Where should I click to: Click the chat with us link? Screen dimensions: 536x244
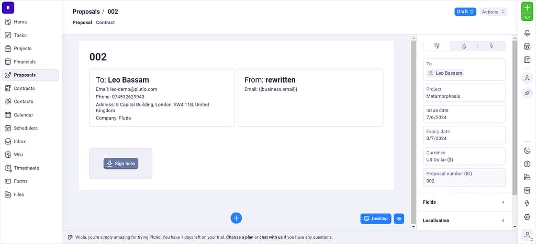(x=271, y=237)
